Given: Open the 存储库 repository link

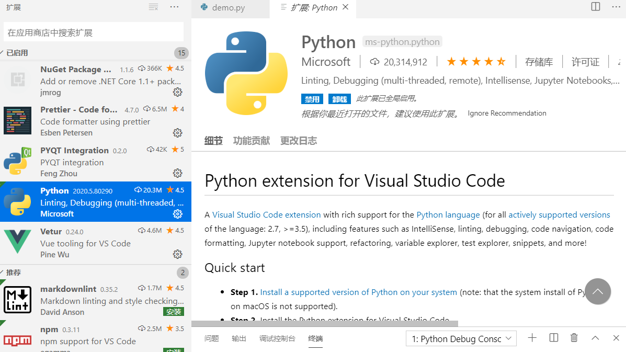Looking at the screenshot, I should [539, 62].
